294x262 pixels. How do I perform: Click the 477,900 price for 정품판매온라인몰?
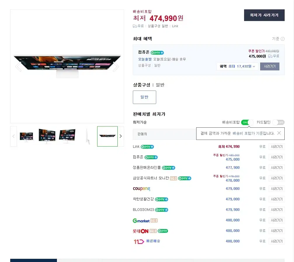point(233,168)
